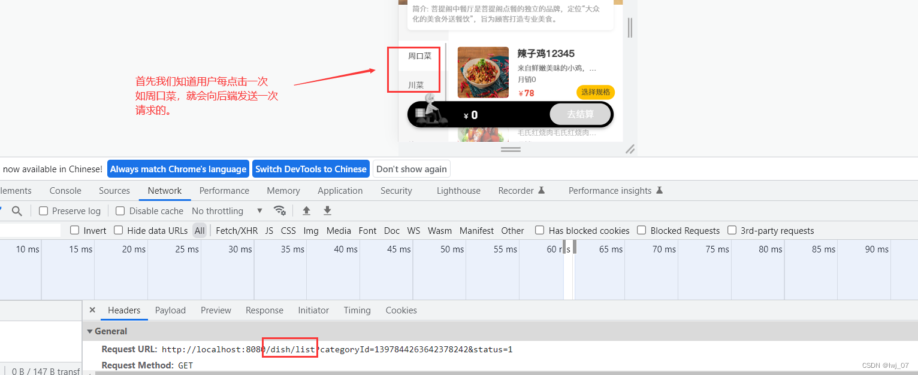This screenshot has width=918, height=375.
Task: Filter requests by JS
Action: tap(269, 230)
